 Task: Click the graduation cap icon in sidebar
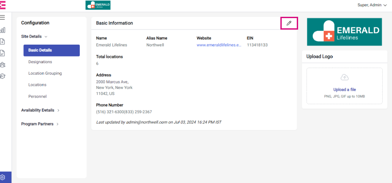pyautogui.click(x=3, y=76)
